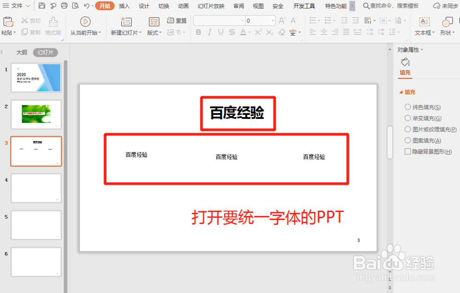
Task: Toggle Strikethrough formatting
Action: click(232, 32)
